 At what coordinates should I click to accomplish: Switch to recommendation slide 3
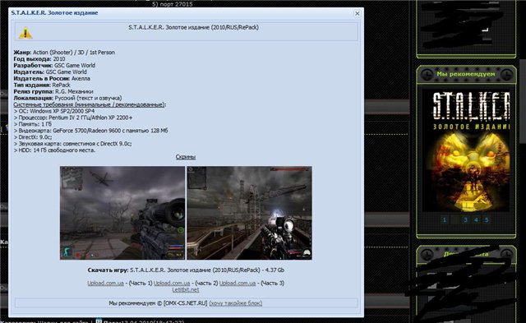[x=465, y=220]
